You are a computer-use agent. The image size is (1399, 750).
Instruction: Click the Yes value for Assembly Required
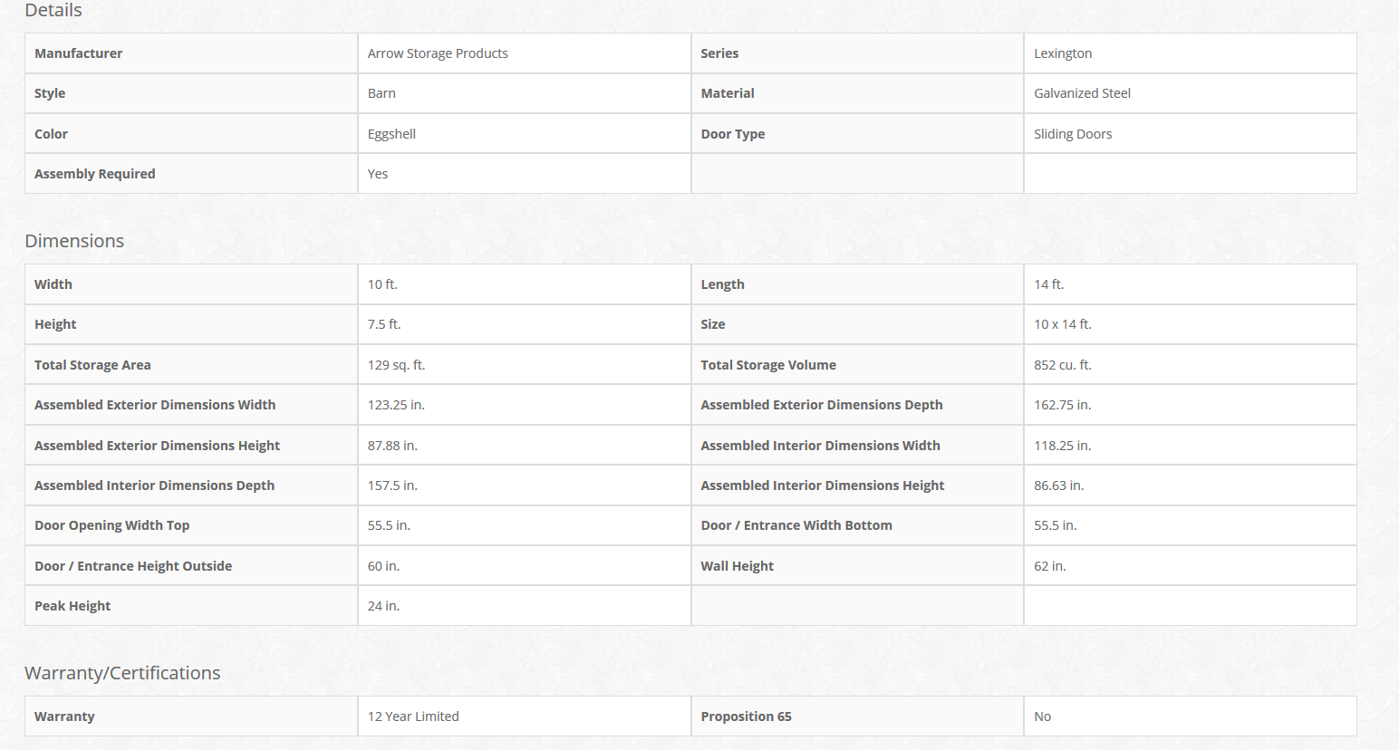click(x=378, y=174)
